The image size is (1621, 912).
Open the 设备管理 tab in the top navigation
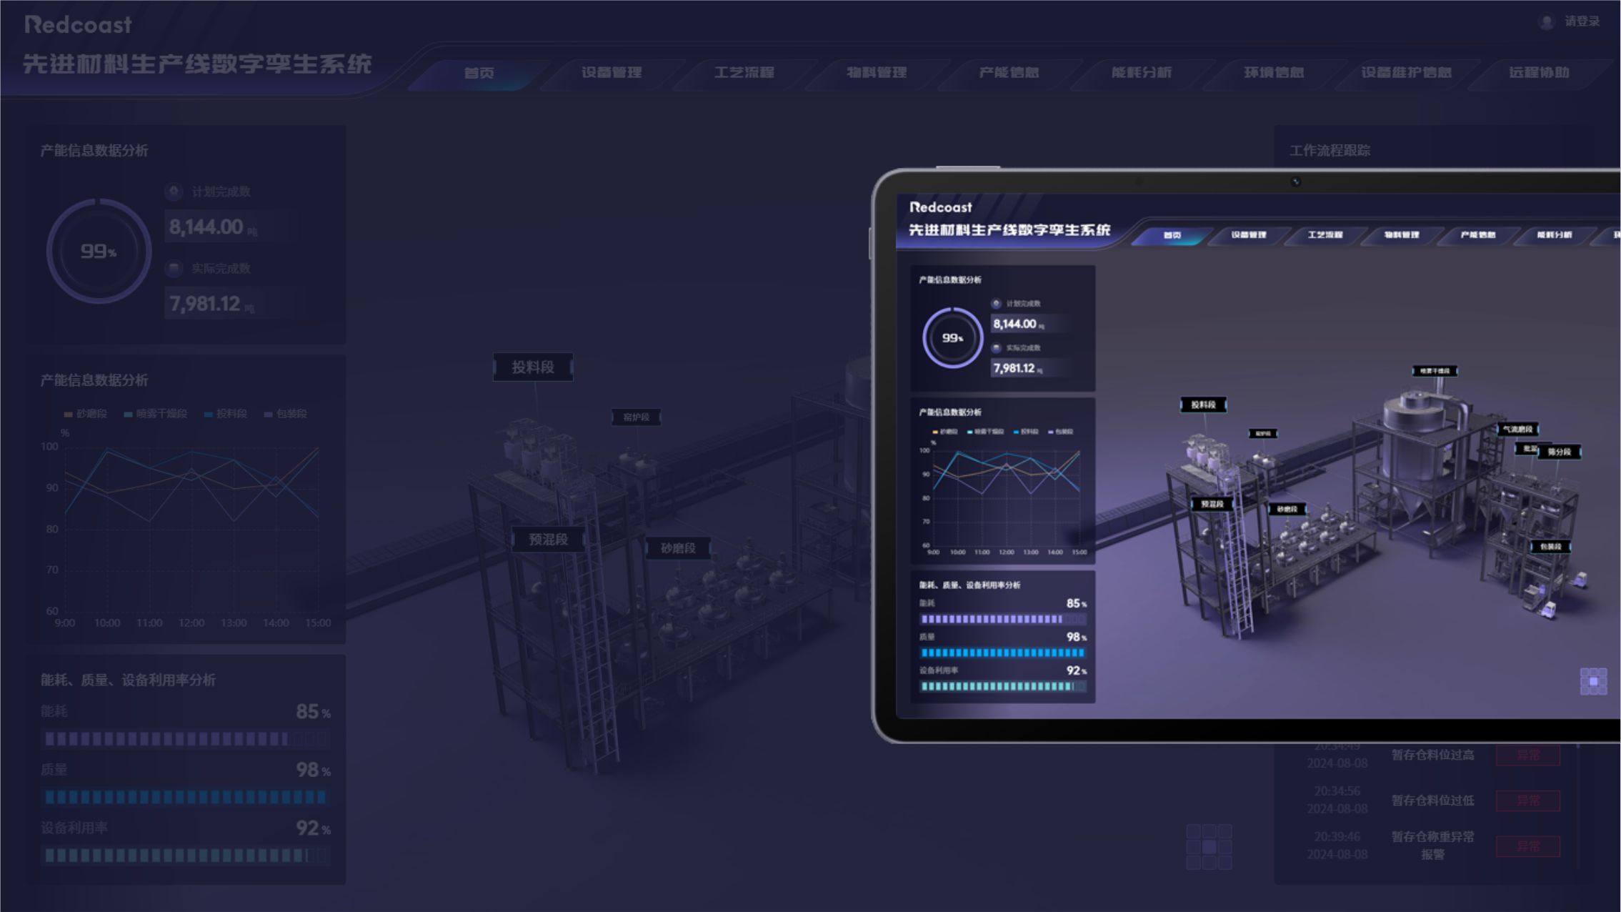tap(612, 73)
